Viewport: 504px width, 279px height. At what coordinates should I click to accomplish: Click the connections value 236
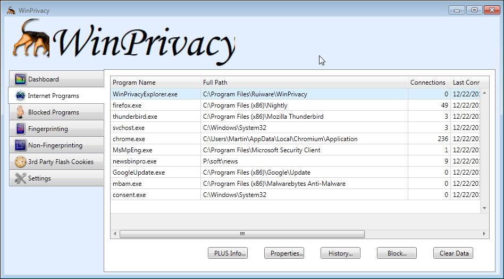click(x=443, y=138)
